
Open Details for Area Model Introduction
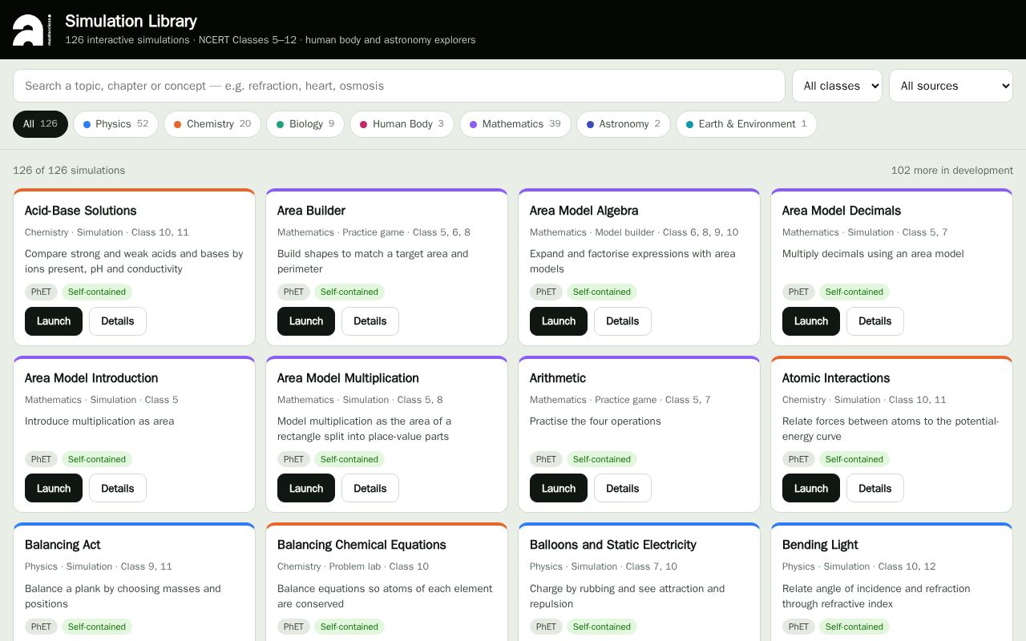tap(118, 489)
